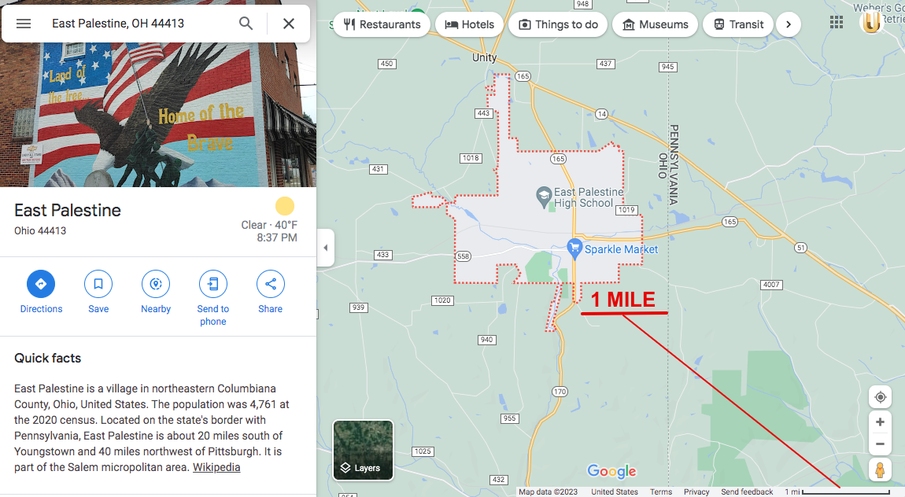Open Street View pegman
905x497 pixels.
tap(880, 470)
